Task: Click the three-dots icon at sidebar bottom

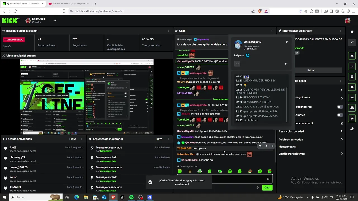Action: tap(352, 129)
